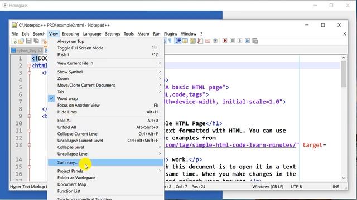Screen dimensions: 357x200
Task: Toggle Word wrap checkmark option
Action: click(105, 98)
